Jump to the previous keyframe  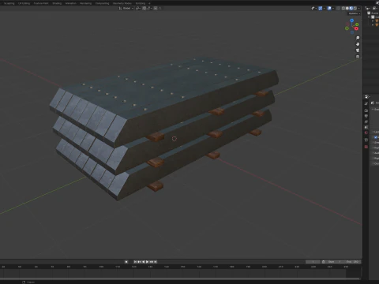139,262
